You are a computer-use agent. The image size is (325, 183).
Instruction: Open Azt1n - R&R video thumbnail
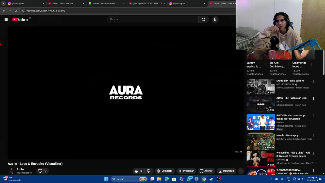pyautogui.click(x=261, y=104)
